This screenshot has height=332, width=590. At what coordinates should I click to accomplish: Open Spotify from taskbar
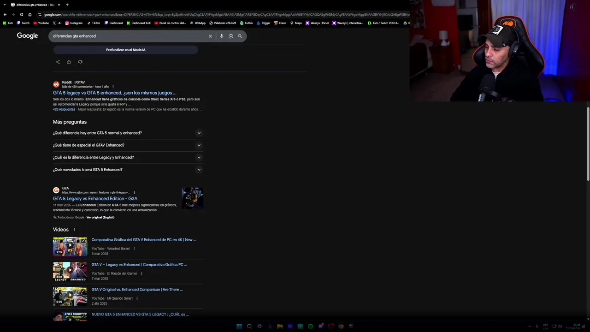(x=310, y=326)
